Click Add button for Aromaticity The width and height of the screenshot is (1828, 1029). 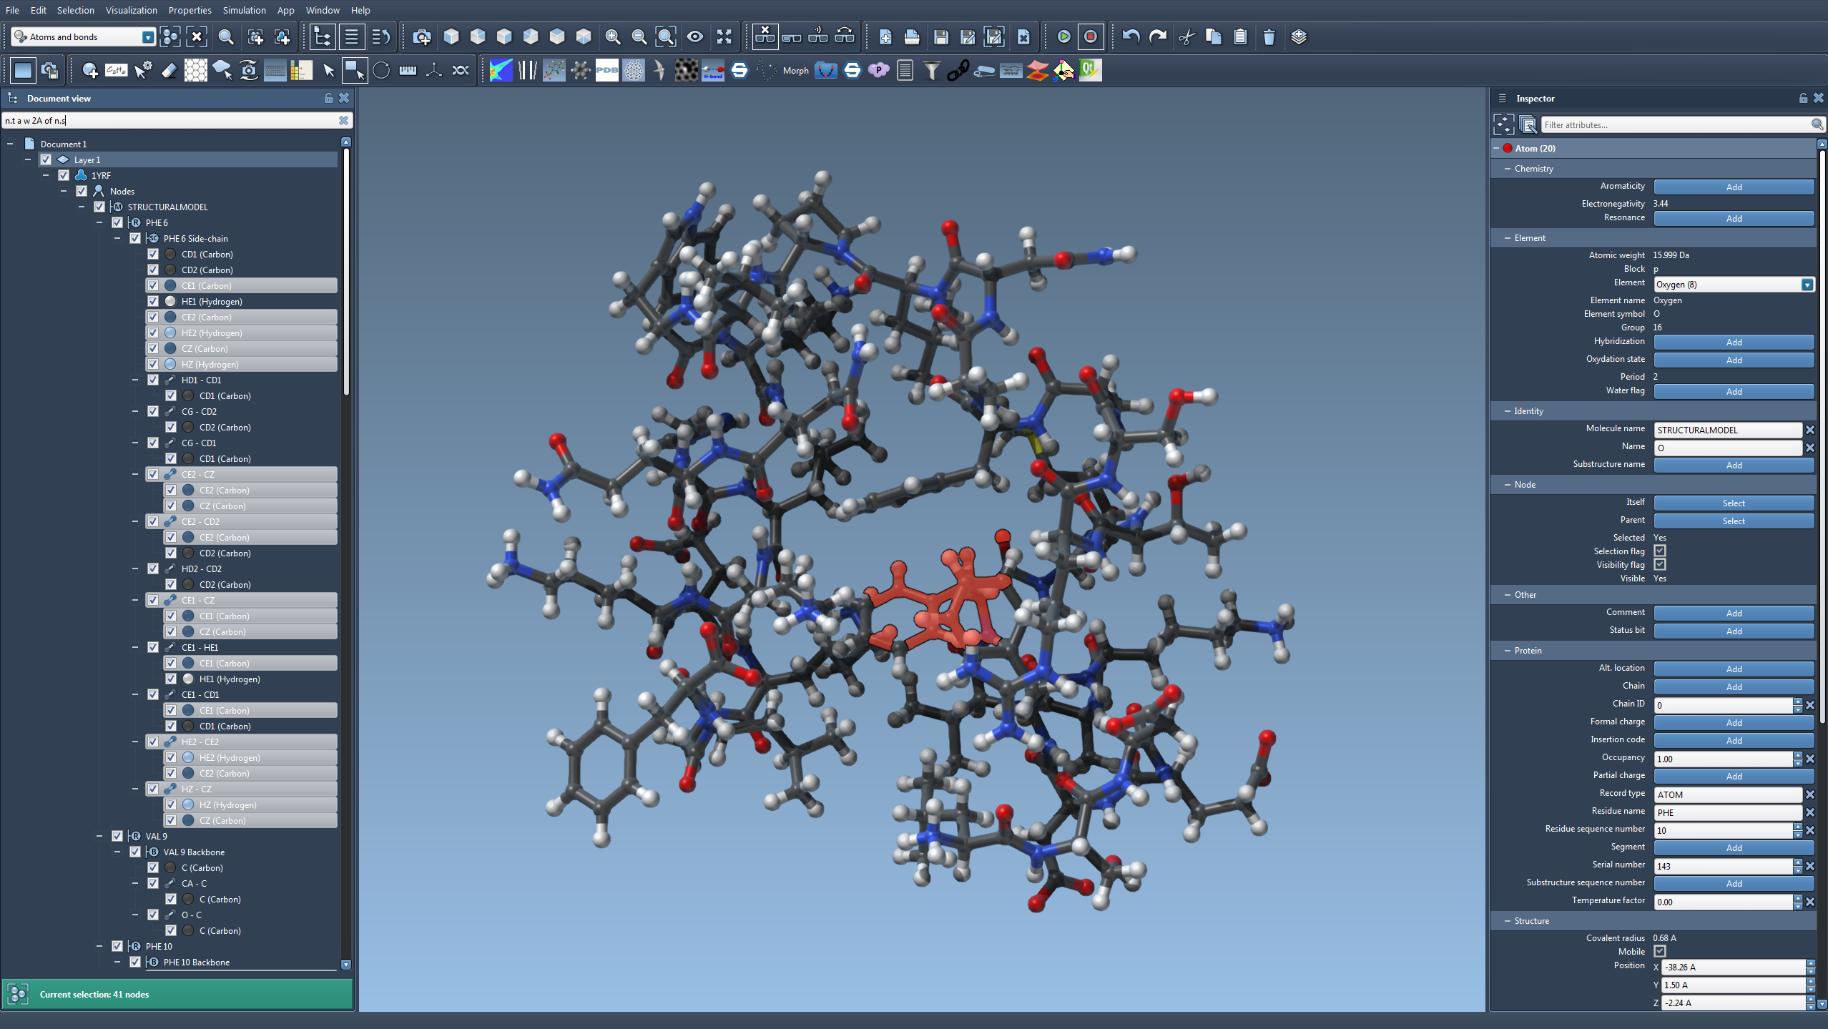tap(1733, 187)
